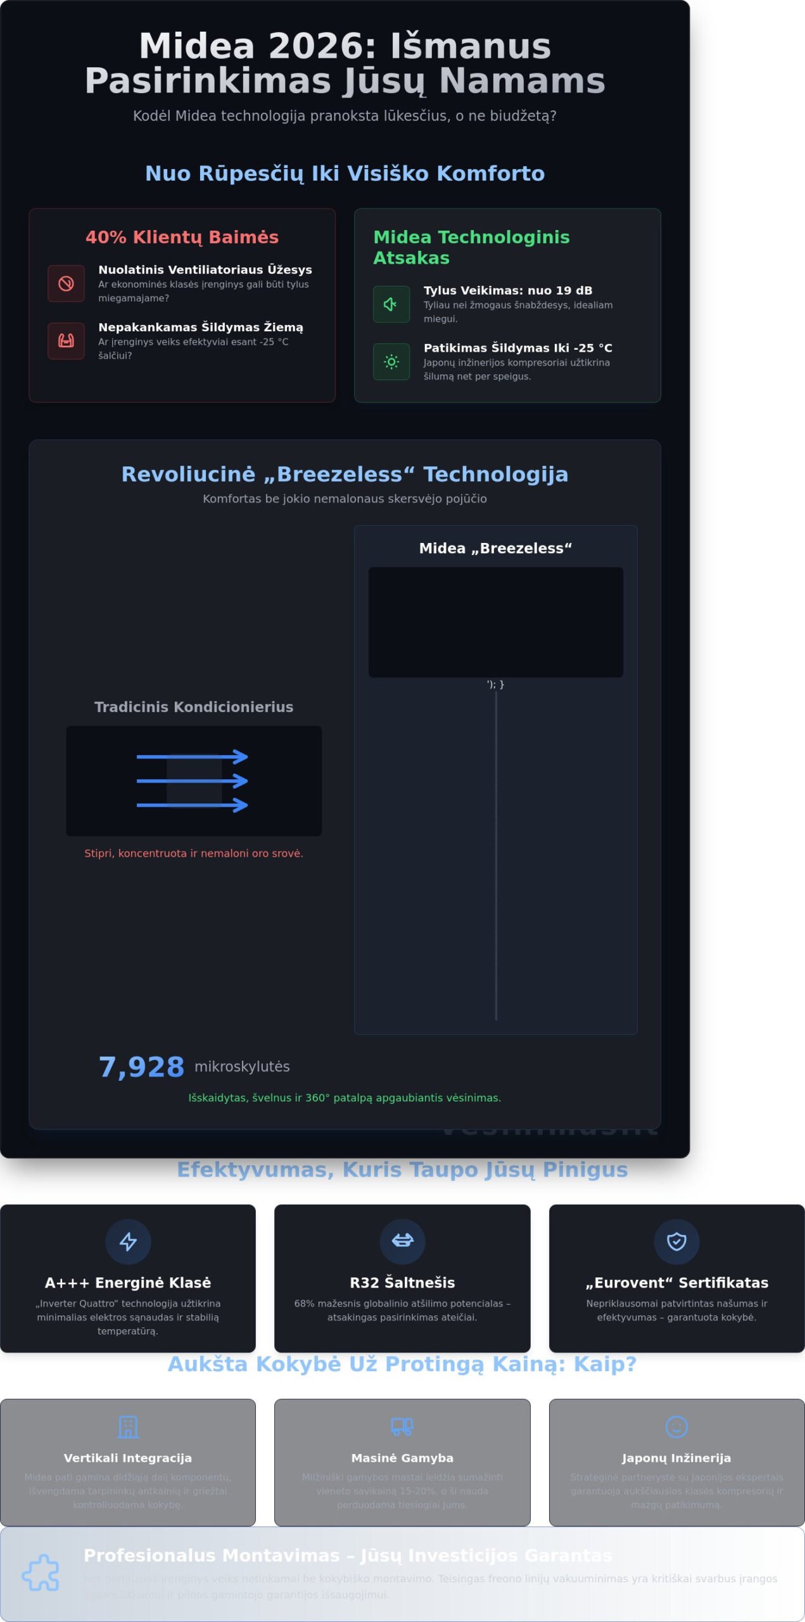Click the Tradicinis Kondicionierius airflow arrows graphic

(x=194, y=781)
